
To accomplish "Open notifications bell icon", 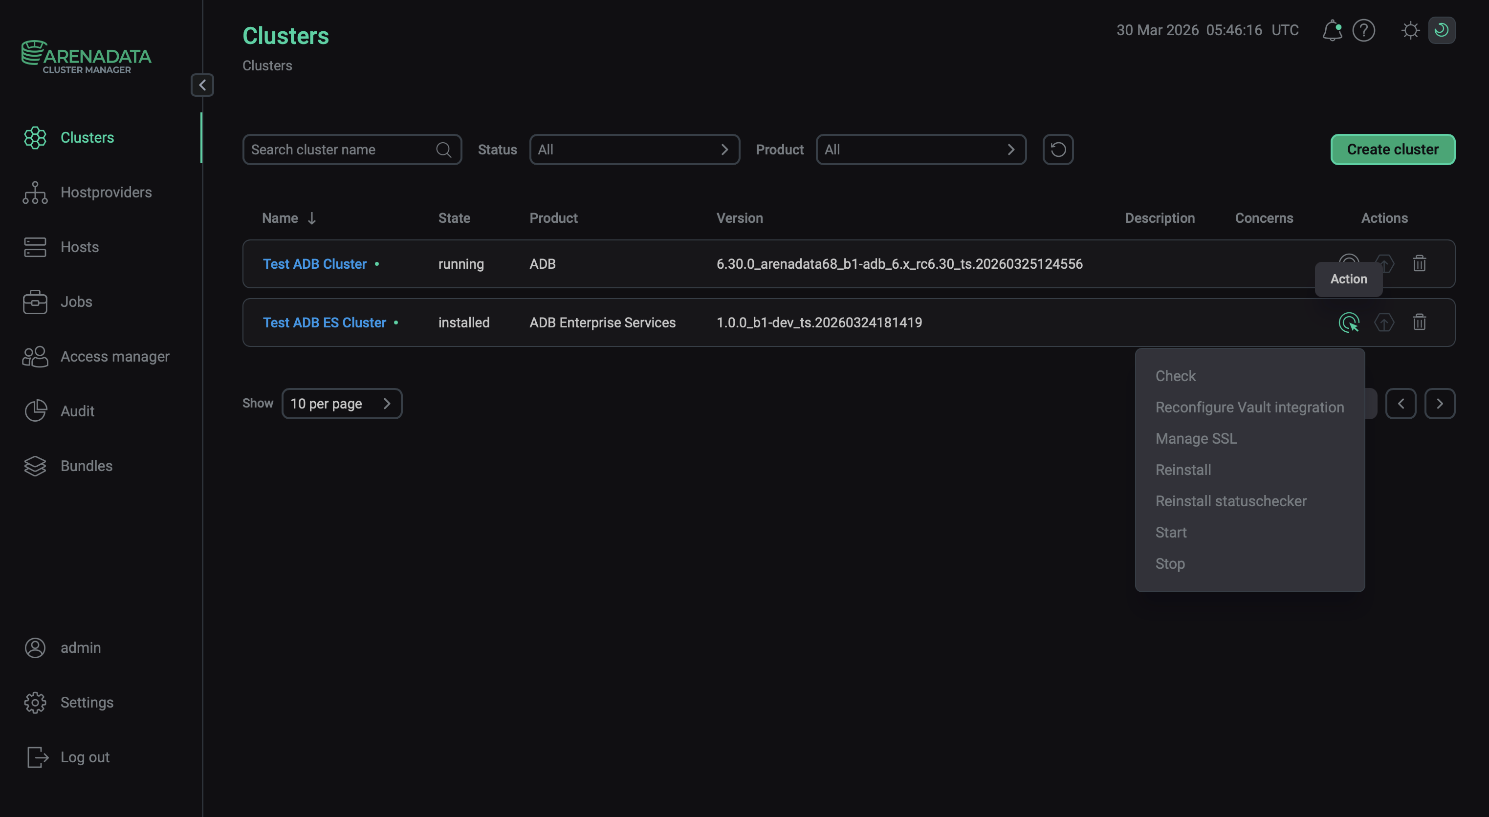I will [x=1332, y=31].
